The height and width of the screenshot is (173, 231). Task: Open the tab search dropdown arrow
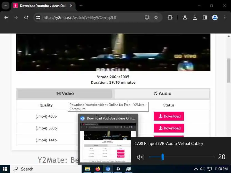[6, 6]
